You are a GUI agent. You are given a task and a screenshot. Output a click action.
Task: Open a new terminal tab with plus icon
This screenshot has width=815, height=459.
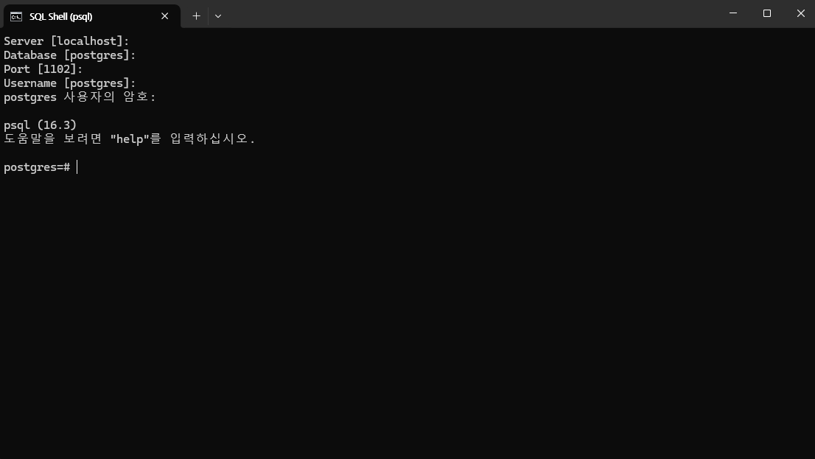[x=196, y=16]
